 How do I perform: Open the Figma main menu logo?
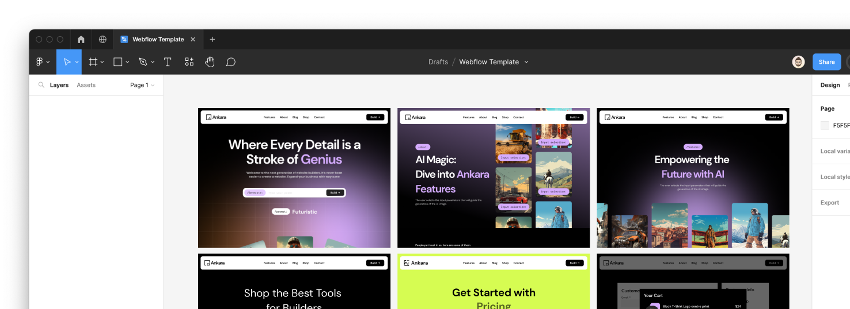[40, 62]
